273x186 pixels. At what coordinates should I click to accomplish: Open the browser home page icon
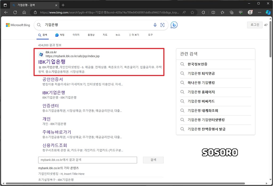(24, 12)
